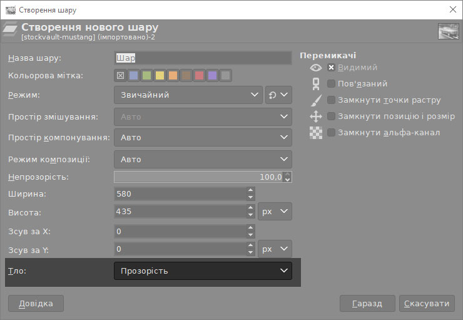Select the gray color label
Screen dimensions: 463x320
pyautogui.click(x=226, y=76)
